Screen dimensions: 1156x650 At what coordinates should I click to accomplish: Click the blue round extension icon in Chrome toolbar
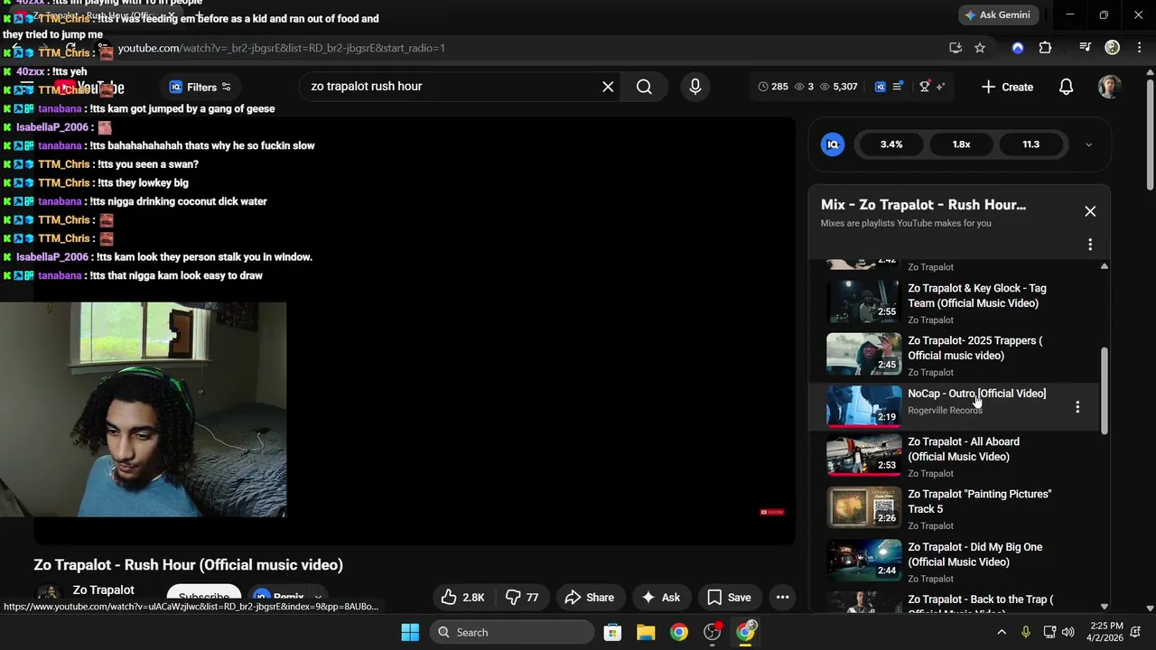(x=1018, y=48)
